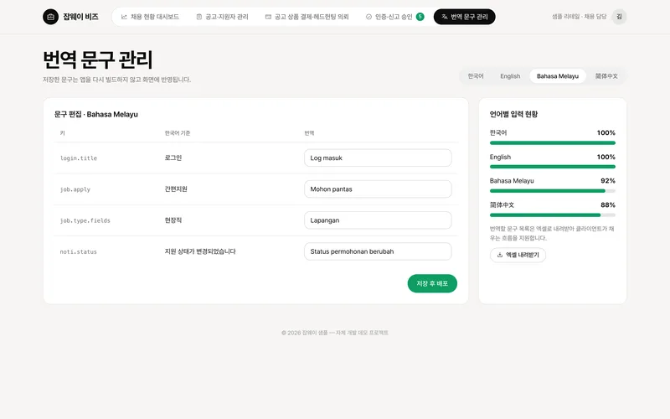
Task: Click the 샘플 리테일 · 채용 담당 account label
Action: [579, 17]
